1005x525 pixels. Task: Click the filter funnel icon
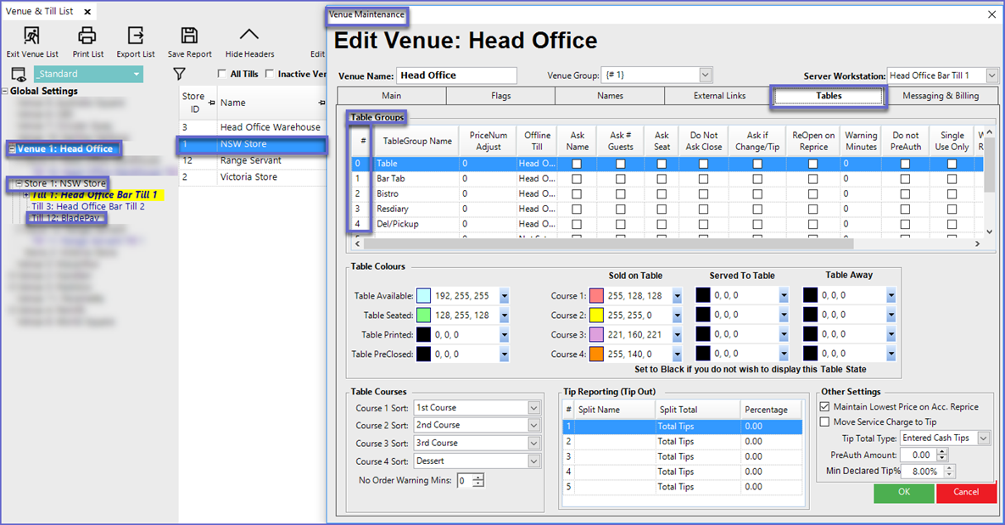click(x=179, y=75)
